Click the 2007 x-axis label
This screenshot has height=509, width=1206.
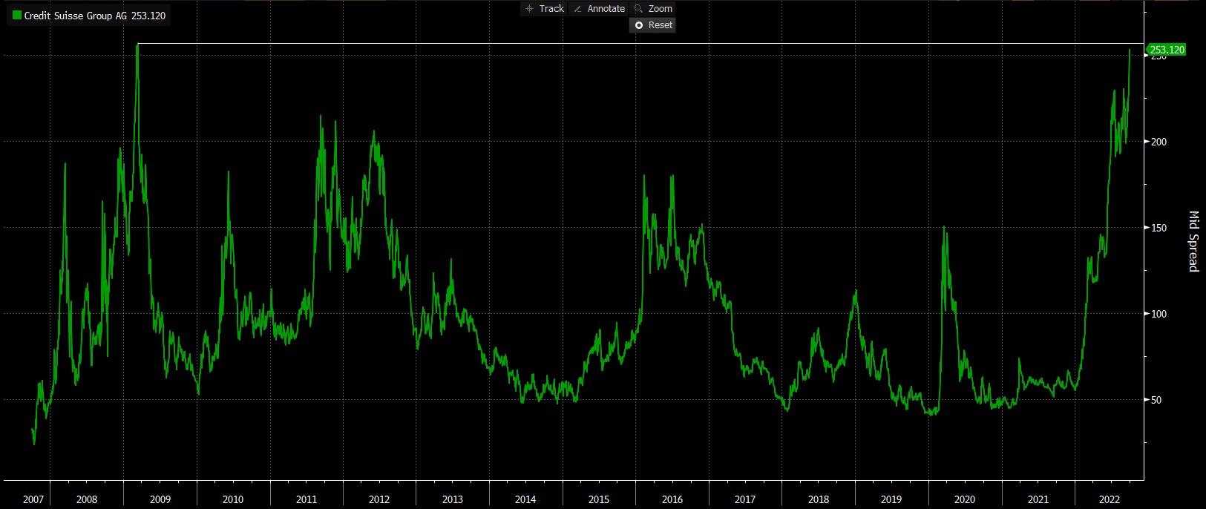pos(33,499)
